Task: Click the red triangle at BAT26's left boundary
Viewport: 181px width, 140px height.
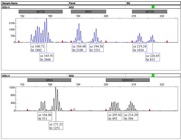Action: point(132,41)
